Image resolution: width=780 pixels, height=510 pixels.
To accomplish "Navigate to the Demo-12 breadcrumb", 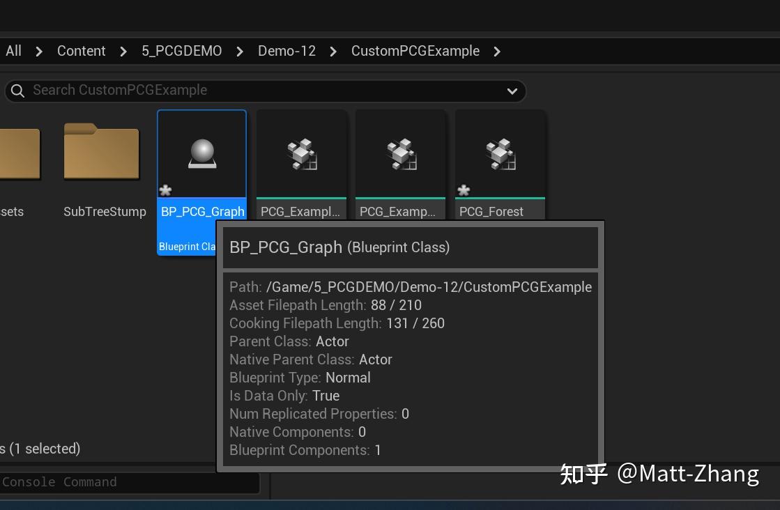I will click(x=286, y=50).
